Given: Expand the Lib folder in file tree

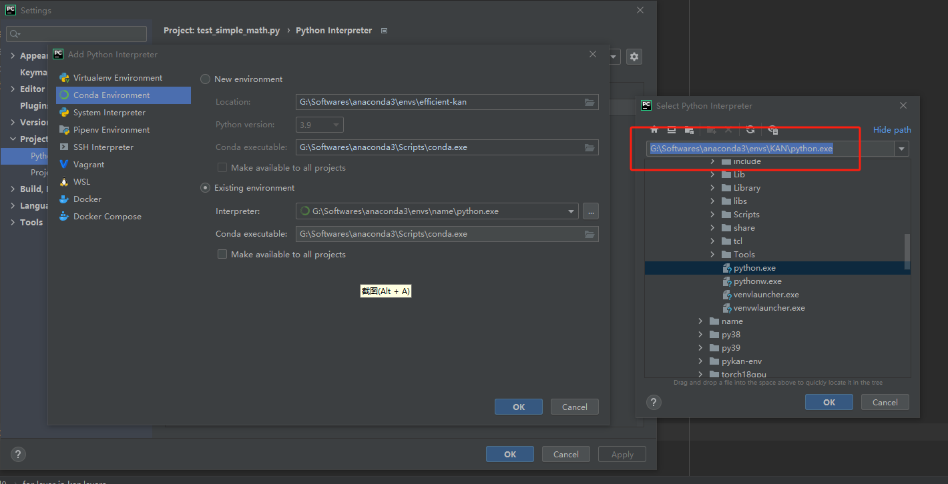Looking at the screenshot, I should 712,175.
